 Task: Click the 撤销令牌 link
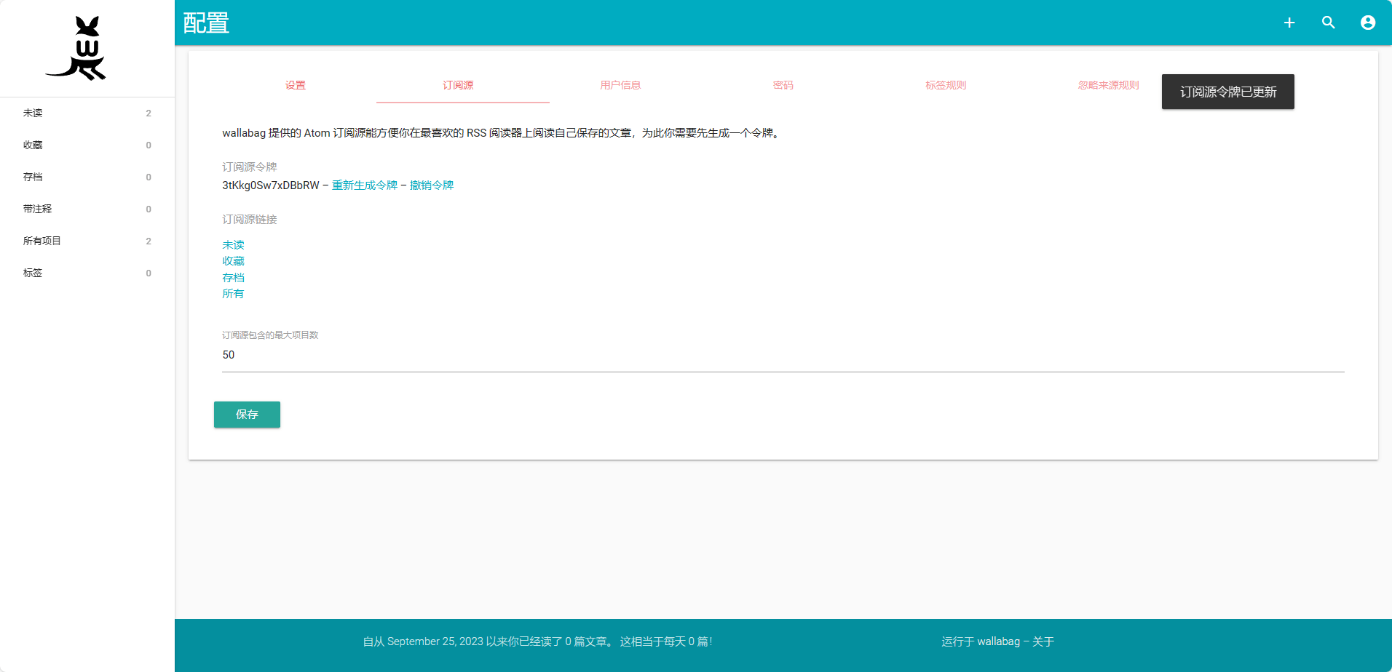coord(432,185)
